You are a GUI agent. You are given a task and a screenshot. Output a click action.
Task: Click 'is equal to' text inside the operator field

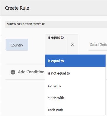click(56, 37)
